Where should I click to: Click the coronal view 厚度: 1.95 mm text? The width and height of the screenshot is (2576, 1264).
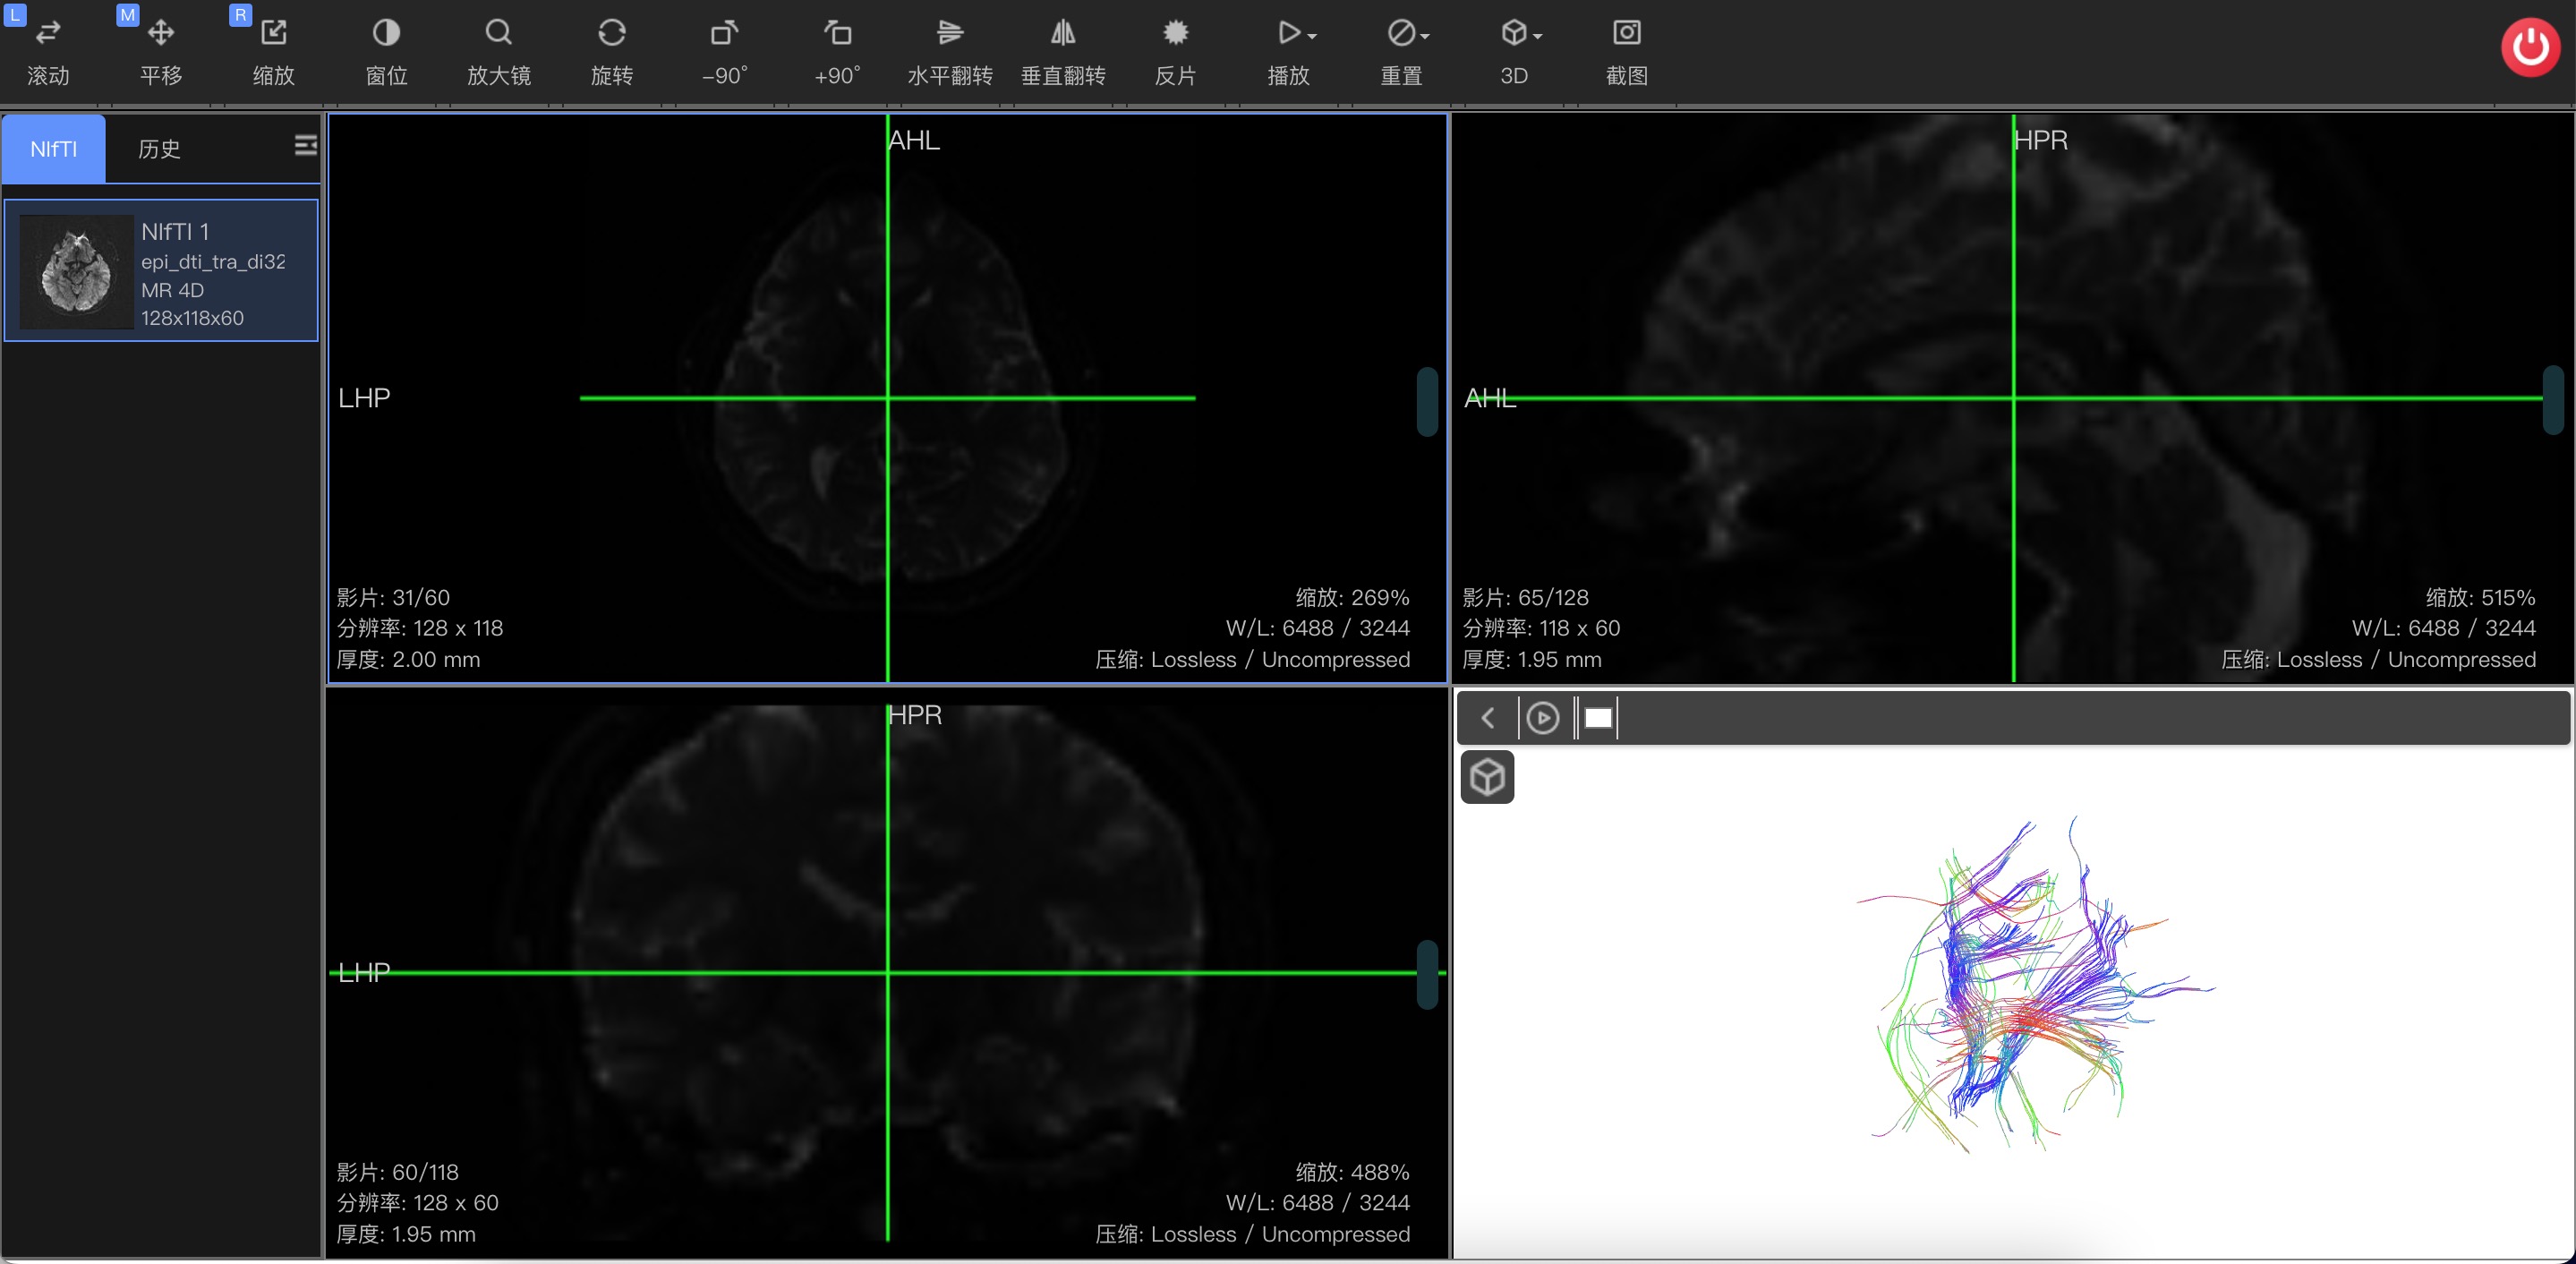click(x=406, y=1234)
